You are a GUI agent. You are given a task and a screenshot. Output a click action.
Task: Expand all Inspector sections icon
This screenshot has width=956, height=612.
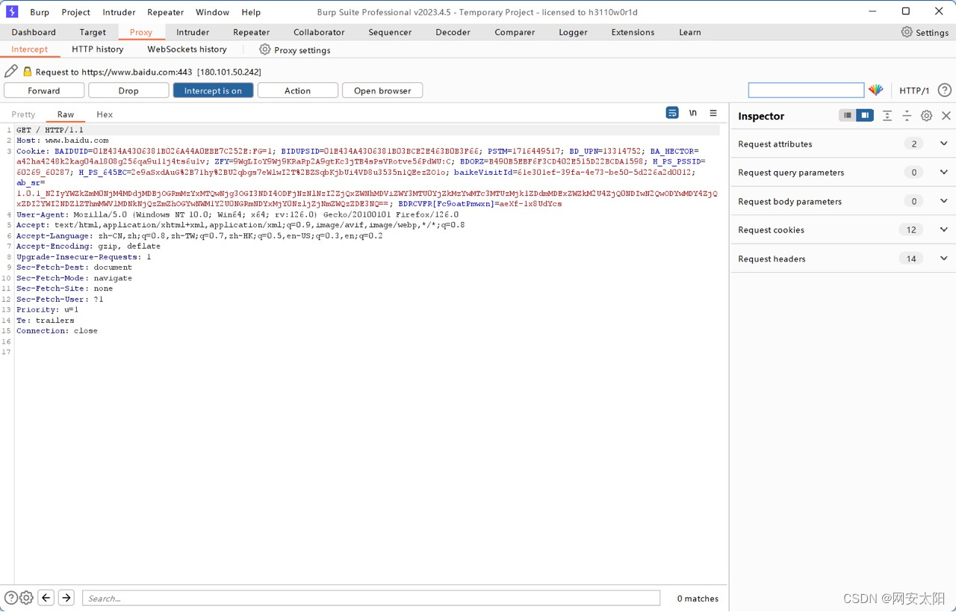887,115
